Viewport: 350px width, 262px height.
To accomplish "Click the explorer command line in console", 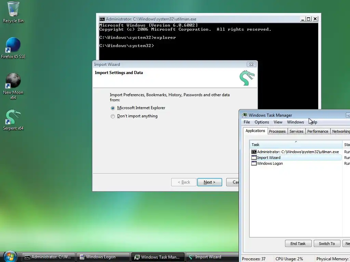I will coord(137,38).
